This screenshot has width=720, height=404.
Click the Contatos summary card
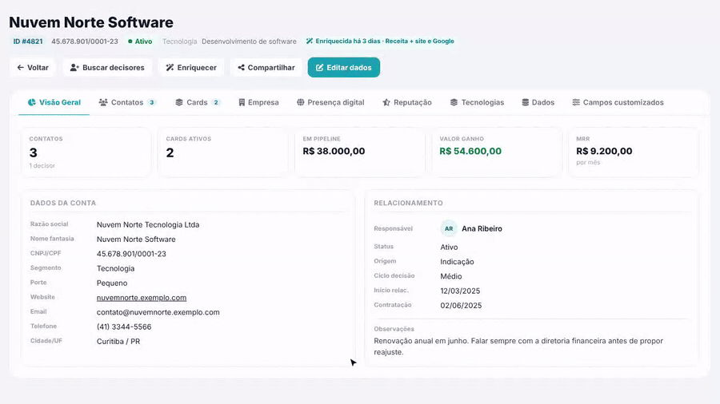tap(86, 152)
